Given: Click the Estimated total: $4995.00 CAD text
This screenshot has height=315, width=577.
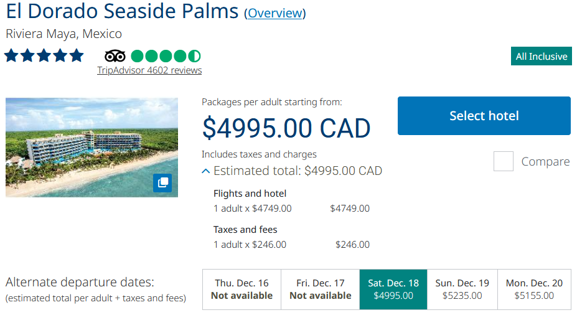Looking at the screenshot, I should click(298, 171).
